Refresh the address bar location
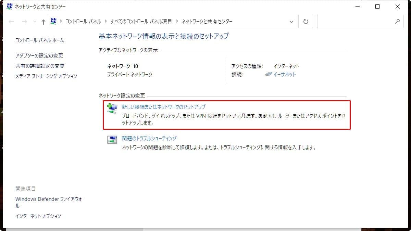 [x=306, y=22]
